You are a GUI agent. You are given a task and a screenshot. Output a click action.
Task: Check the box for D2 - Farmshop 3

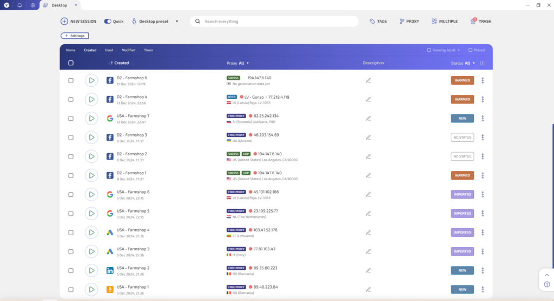tap(71, 138)
